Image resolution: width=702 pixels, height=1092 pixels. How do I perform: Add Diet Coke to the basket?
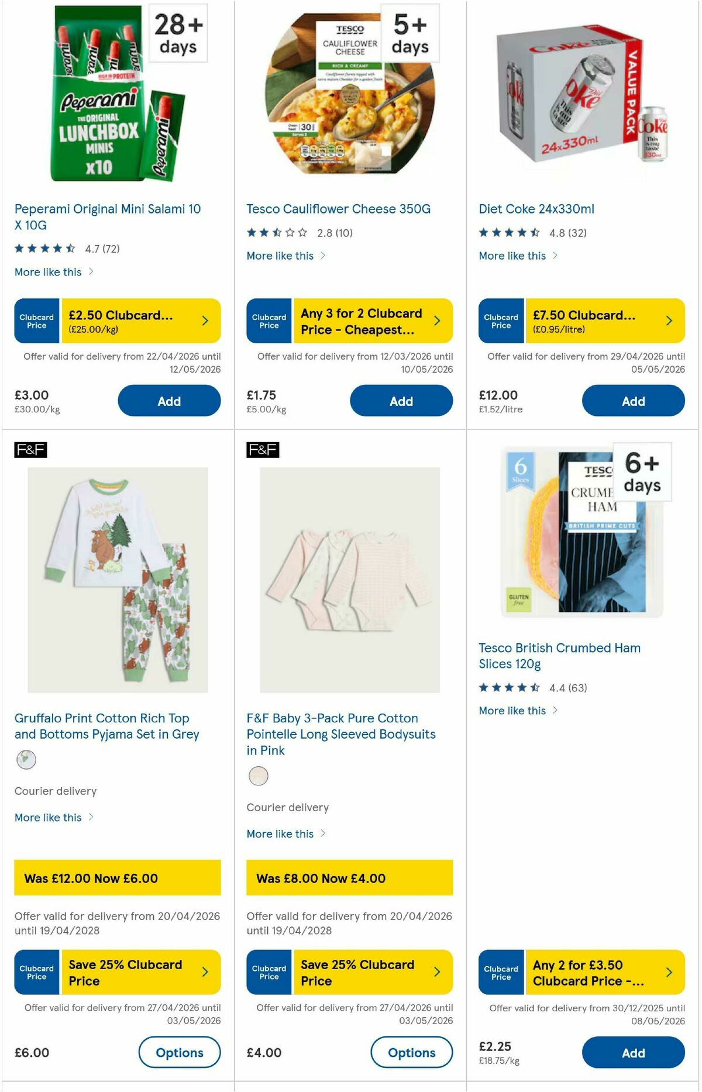633,401
